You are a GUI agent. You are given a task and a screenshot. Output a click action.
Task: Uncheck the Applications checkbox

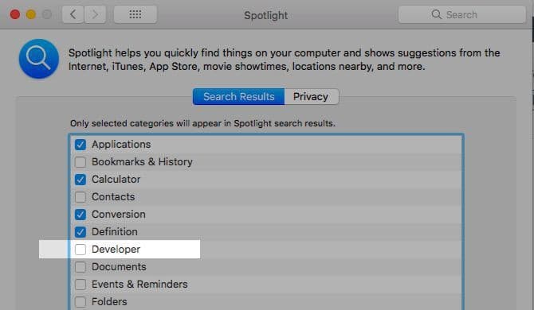(x=80, y=145)
